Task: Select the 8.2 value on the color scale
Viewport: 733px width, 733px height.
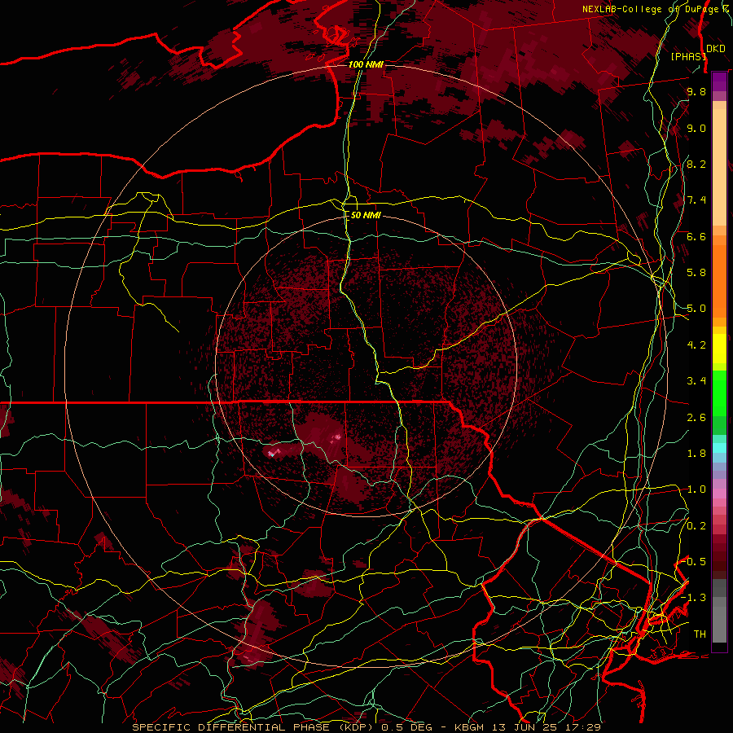Action: click(x=696, y=164)
